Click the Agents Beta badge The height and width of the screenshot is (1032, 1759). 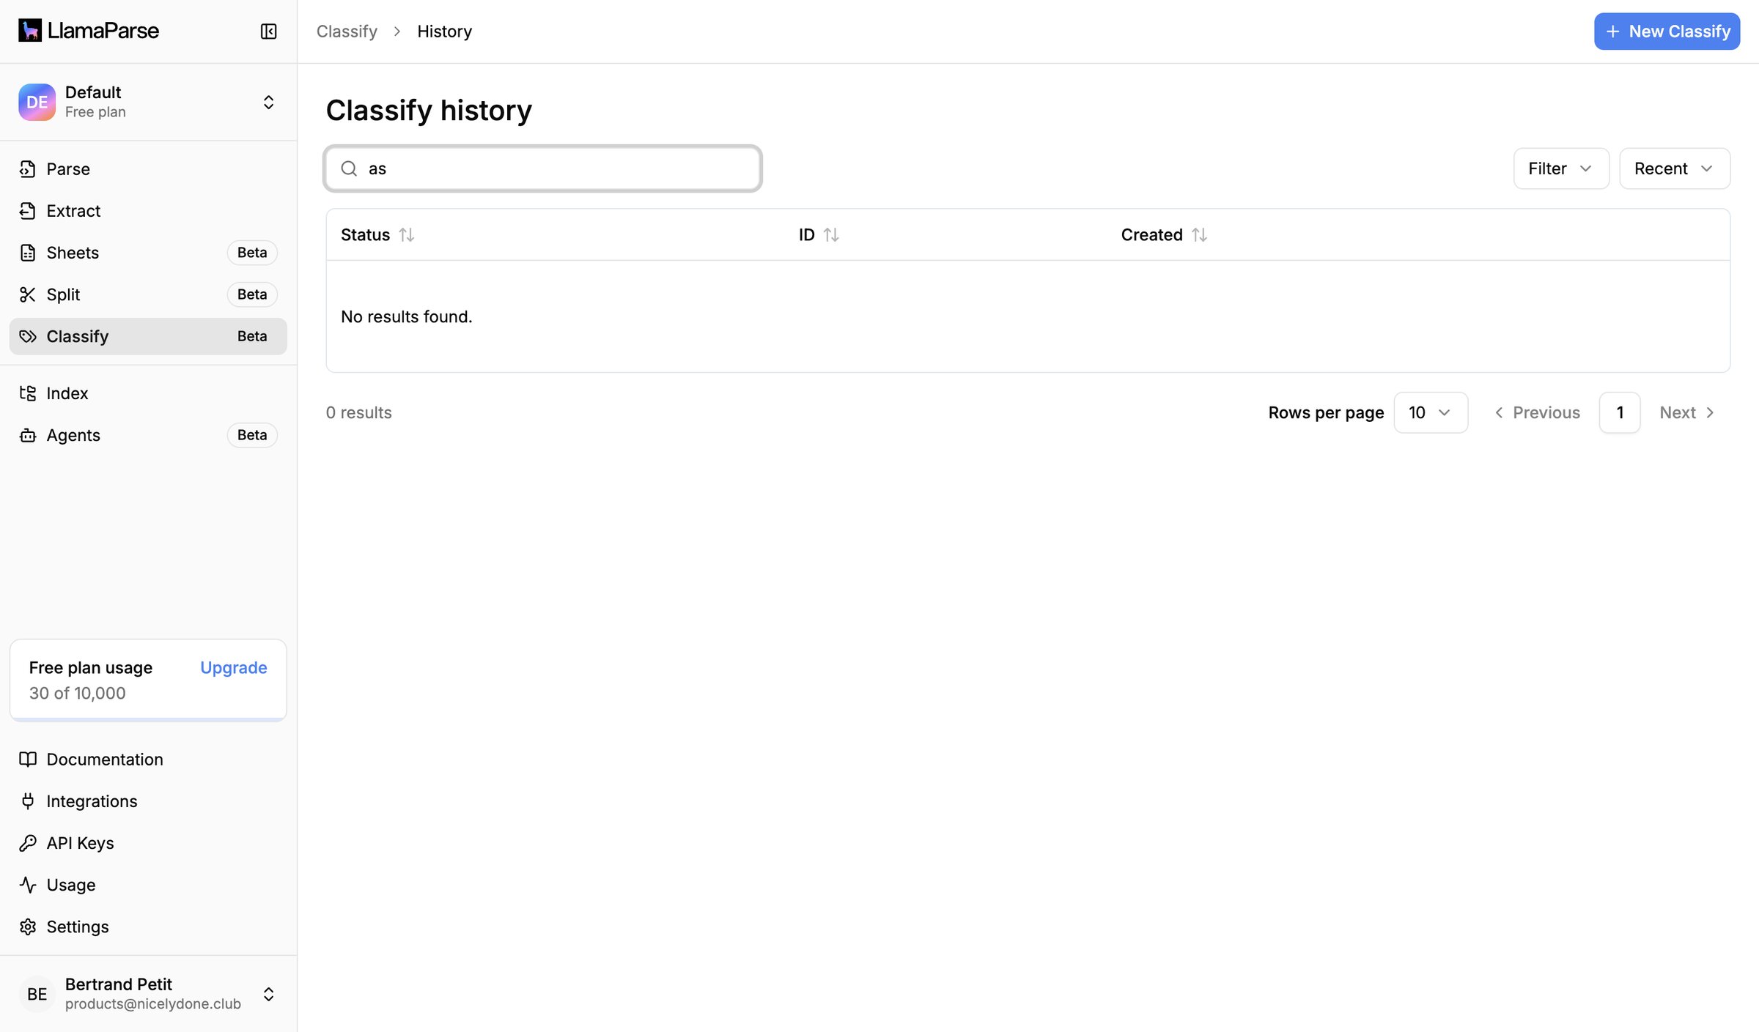(x=252, y=435)
